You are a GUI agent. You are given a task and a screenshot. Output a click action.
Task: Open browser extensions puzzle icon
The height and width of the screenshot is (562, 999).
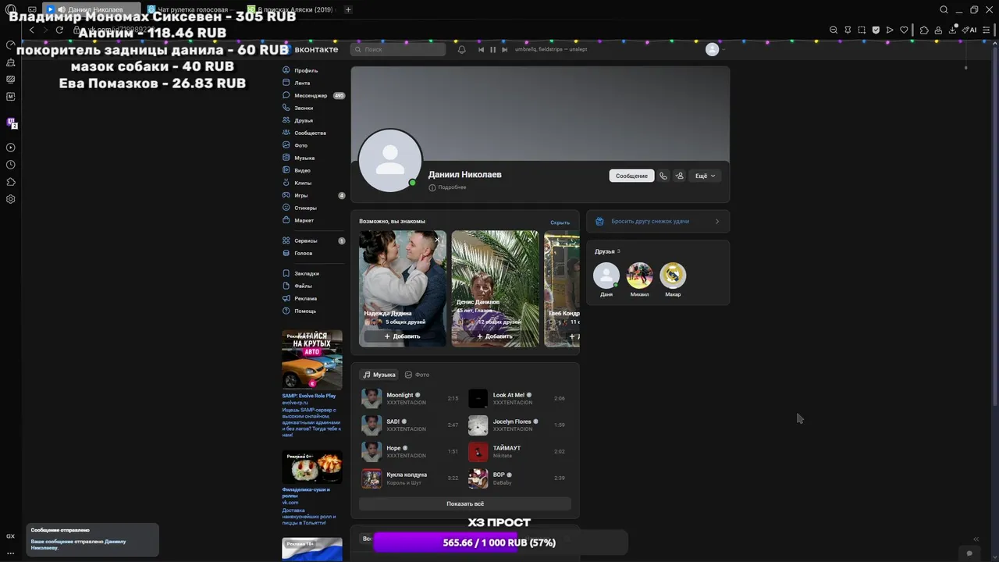(x=924, y=30)
